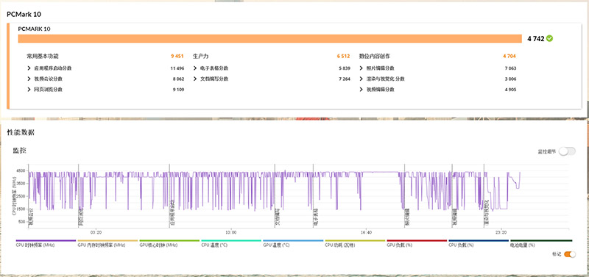The height and width of the screenshot is (277, 589).
Task: Expand the 照片编辑分数 row chevron
Action: (x=361, y=68)
